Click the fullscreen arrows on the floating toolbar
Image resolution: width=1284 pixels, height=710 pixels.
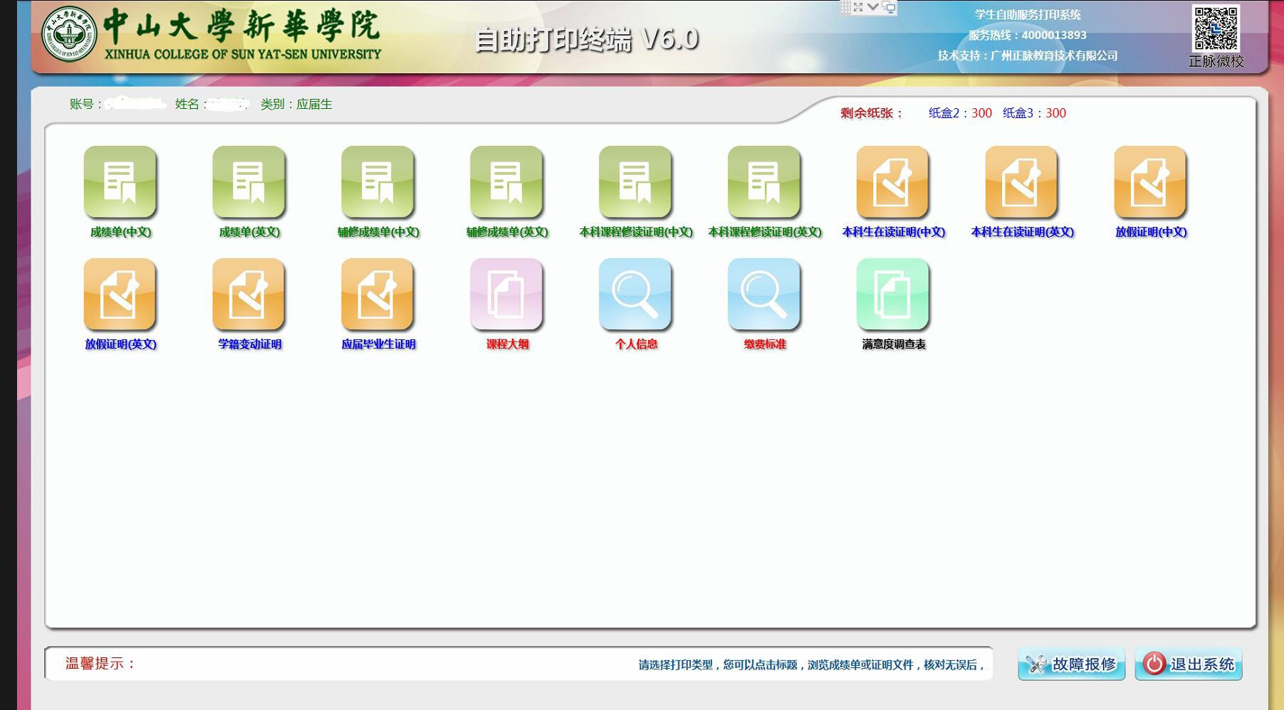click(858, 7)
